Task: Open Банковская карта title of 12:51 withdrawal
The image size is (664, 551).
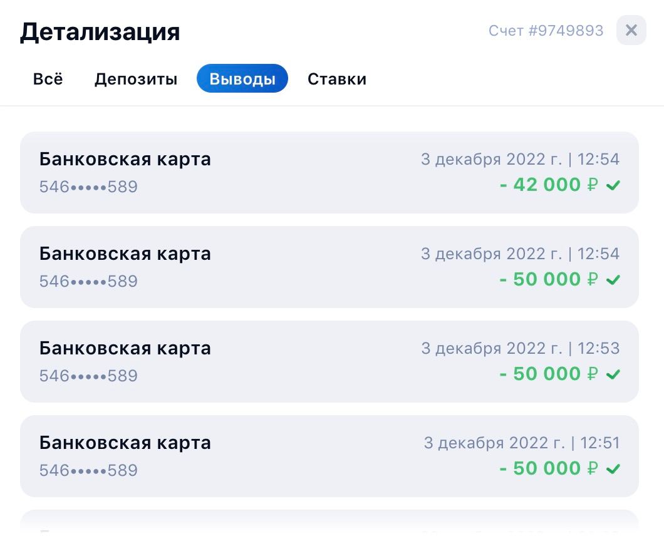Action: coord(125,443)
